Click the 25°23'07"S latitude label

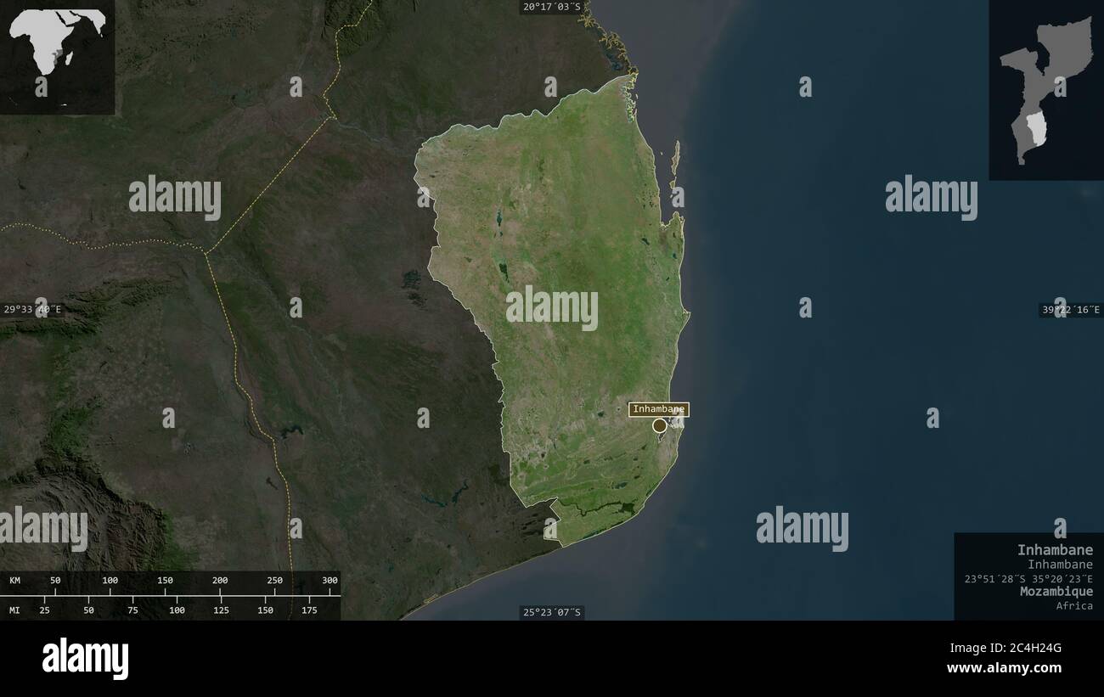552,612
